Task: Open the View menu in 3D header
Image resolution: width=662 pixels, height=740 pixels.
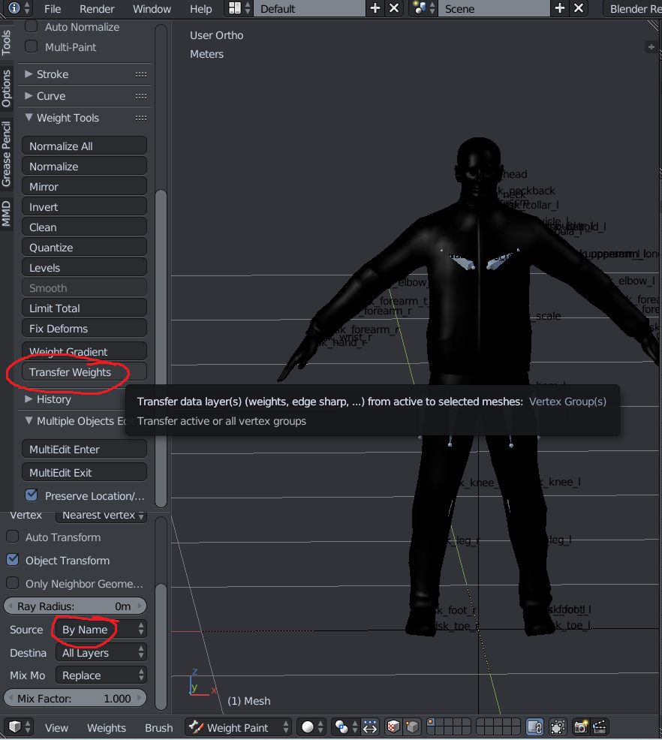Action: [x=56, y=728]
